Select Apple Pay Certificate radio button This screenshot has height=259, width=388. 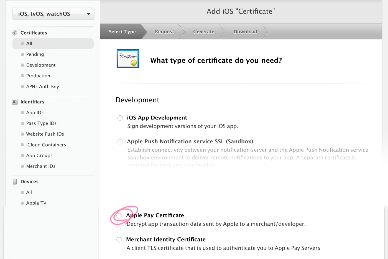tap(119, 216)
